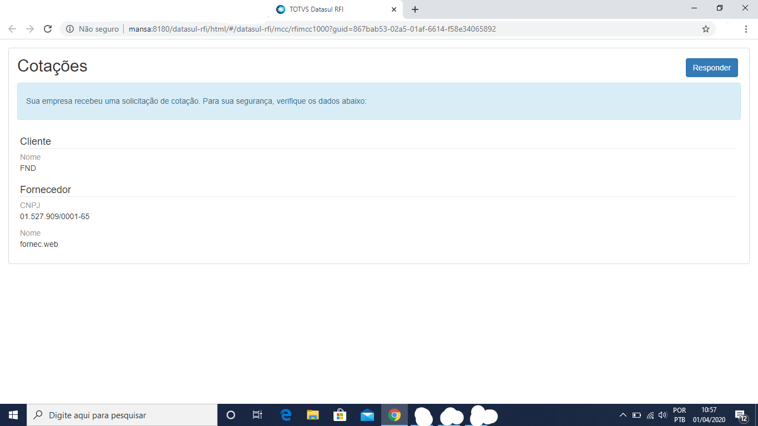
Task: Open Task View
Action: point(257,415)
